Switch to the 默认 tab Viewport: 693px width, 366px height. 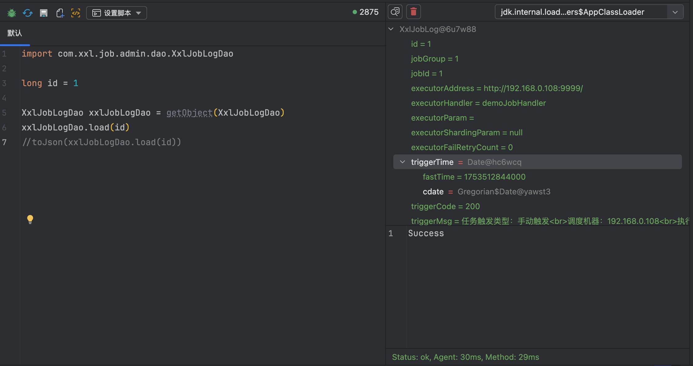point(15,33)
